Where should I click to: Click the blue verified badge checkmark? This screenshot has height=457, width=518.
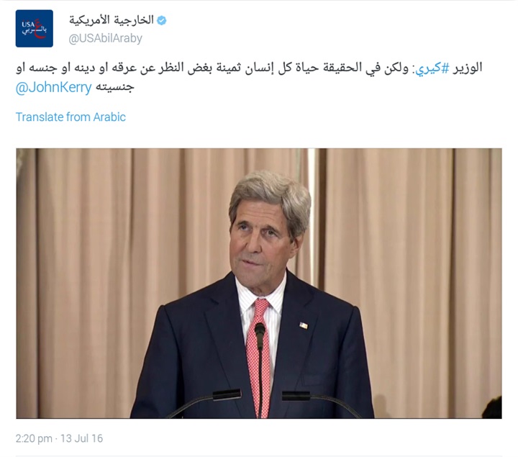(162, 20)
